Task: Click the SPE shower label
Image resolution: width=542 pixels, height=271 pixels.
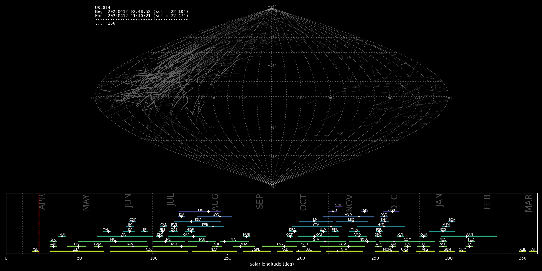Action: tap(257, 250)
